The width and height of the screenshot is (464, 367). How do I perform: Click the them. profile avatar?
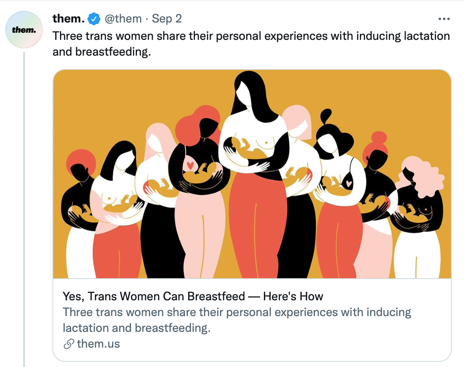pyautogui.click(x=24, y=30)
